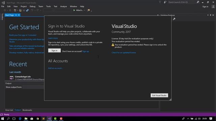Open the Solution Platforms combo box
The image size is (216, 121).
[x=63, y=10]
